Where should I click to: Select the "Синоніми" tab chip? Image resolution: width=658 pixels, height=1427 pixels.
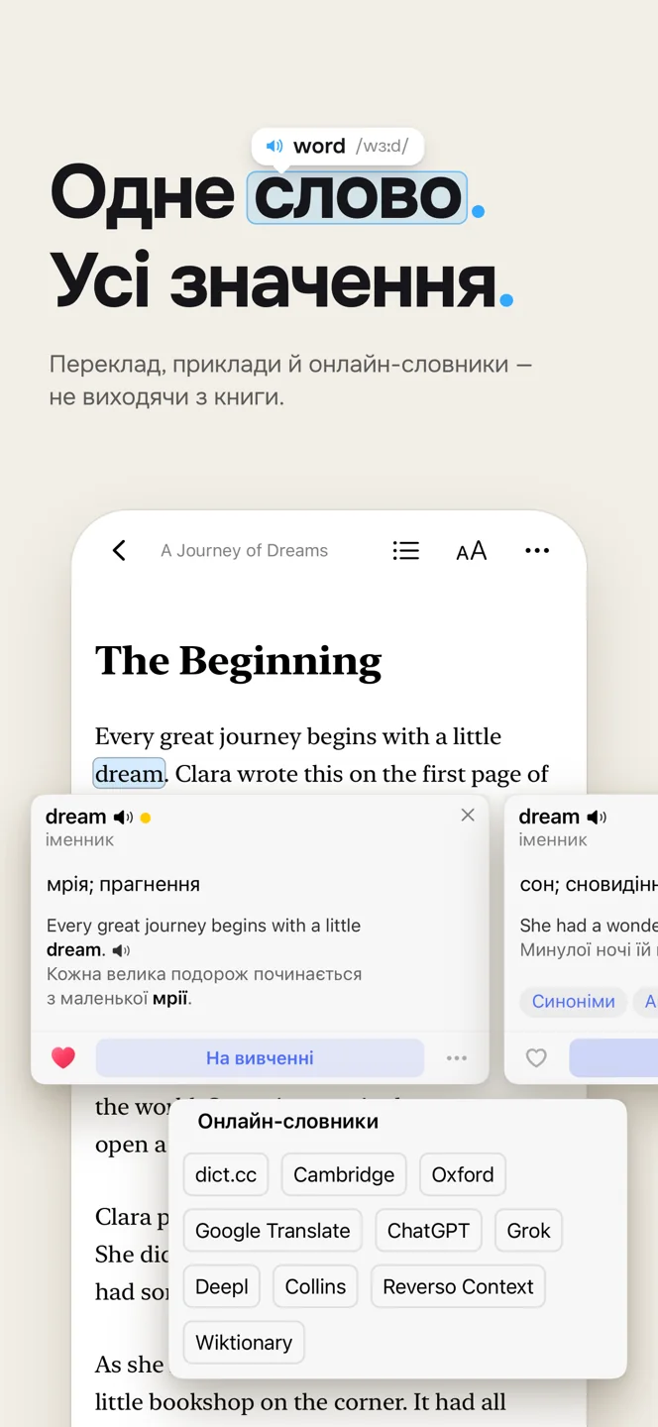coord(574,1001)
